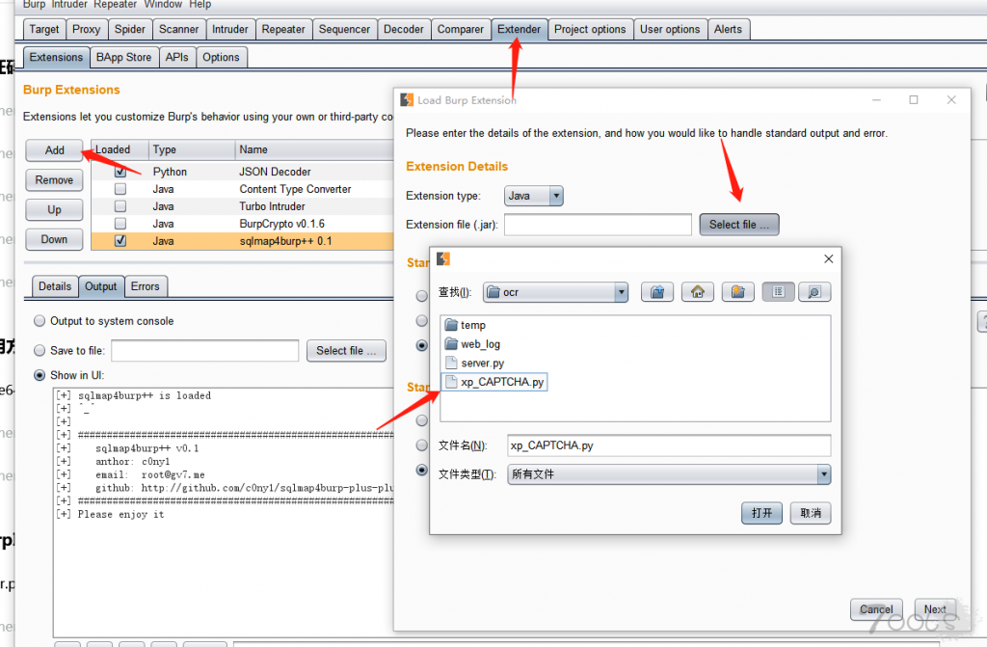Go up one folder level in file chooser
The width and height of the screenshot is (987, 647).
(657, 292)
